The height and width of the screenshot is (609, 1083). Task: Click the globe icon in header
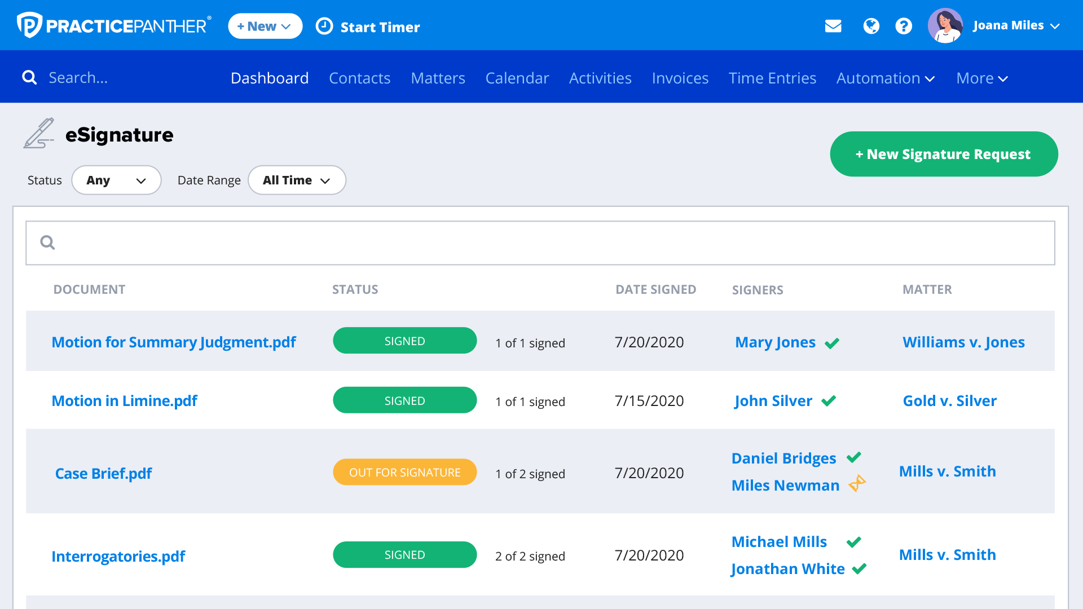coord(871,26)
